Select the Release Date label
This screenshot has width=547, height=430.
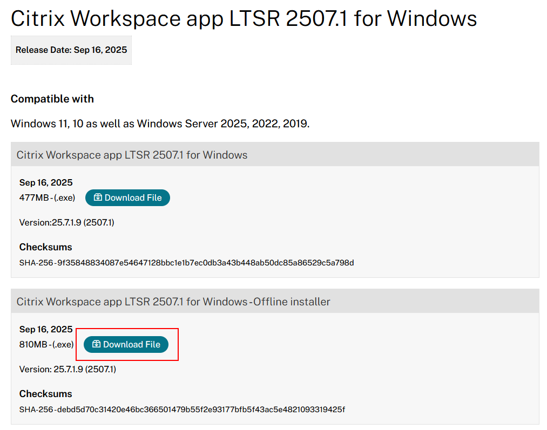click(x=71, y=50)
